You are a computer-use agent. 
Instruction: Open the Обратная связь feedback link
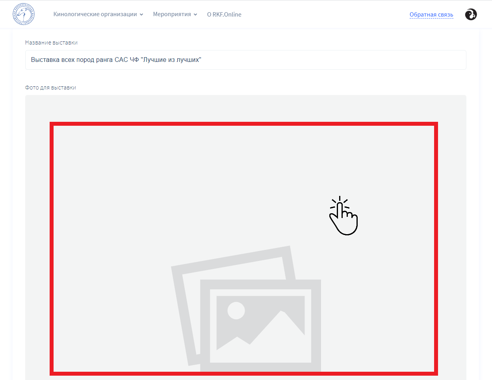tap(431, 15)
